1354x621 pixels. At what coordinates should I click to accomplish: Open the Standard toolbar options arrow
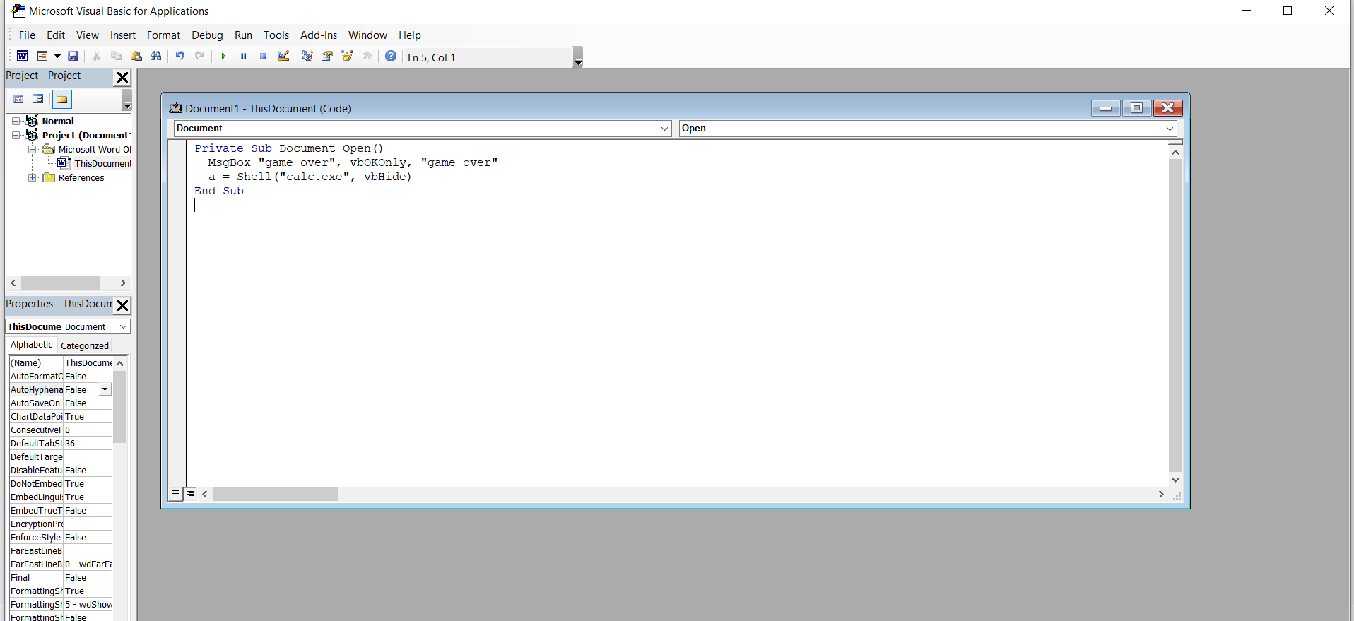[x=578, y=57]
